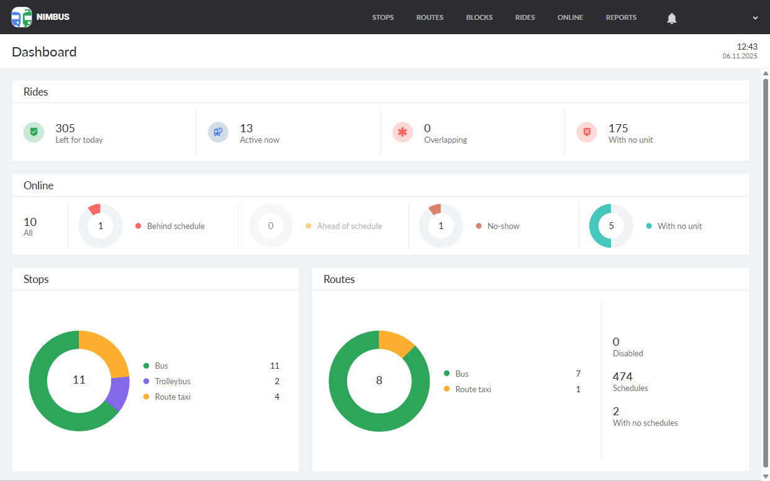Click the Behind schedule donut chart
The width and height of the screenshot is (770, 481).
click(101, 226)
